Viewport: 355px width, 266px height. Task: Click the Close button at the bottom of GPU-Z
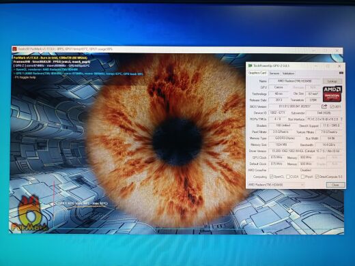[x=335, y=185]
